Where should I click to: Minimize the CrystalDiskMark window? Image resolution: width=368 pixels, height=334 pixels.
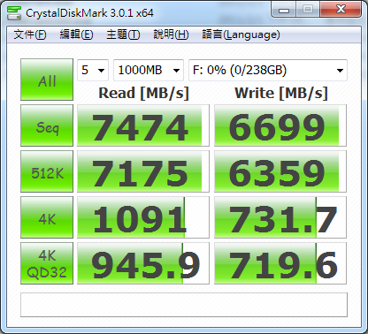tap(284, 10)
